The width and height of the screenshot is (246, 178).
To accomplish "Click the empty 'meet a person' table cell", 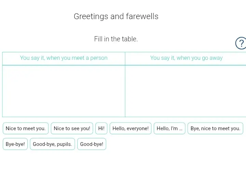I will [64, 91].
